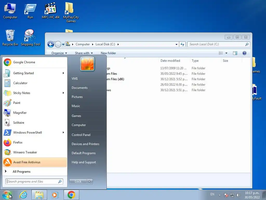
Task: Click the EN language indicator
Action: click(x=212, y=194)
